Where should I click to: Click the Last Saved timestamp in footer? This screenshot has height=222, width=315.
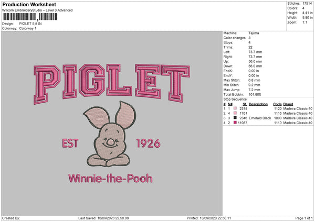coord(103,218)
